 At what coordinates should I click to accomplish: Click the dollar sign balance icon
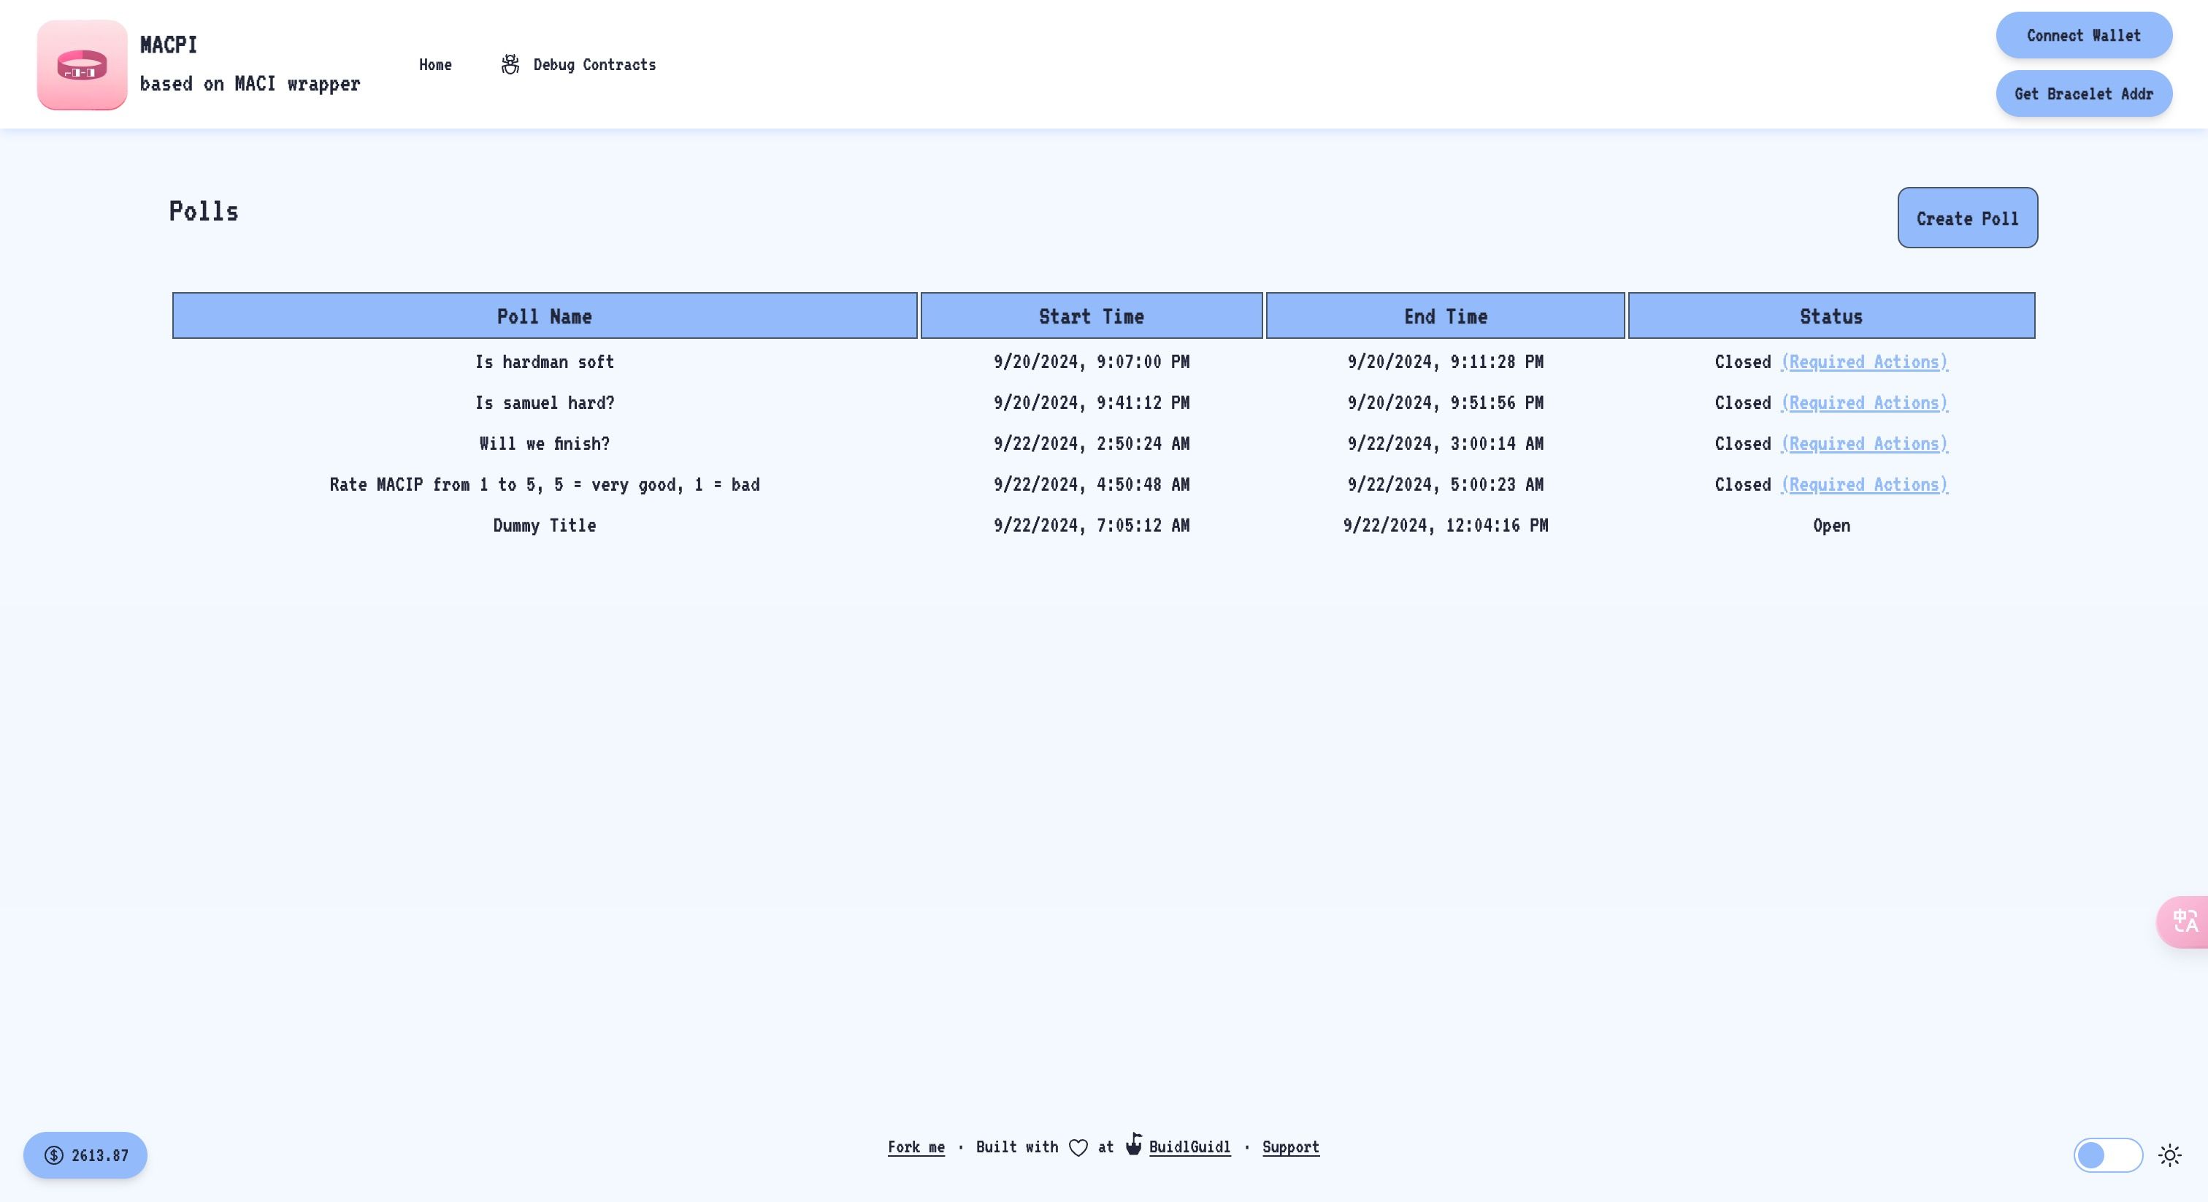coord(53,1155)
